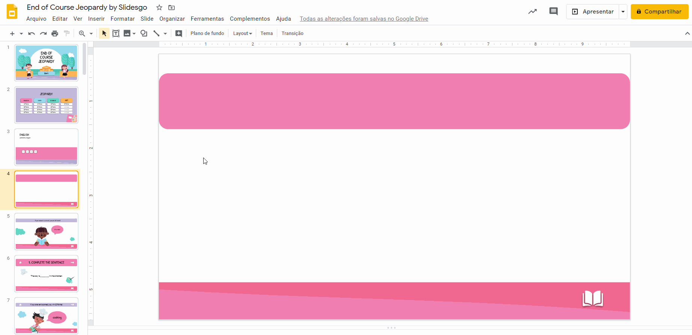Click the speaker notes drag handle dots
The height and width of the screenshot is (335, 692).
[391, 328]
